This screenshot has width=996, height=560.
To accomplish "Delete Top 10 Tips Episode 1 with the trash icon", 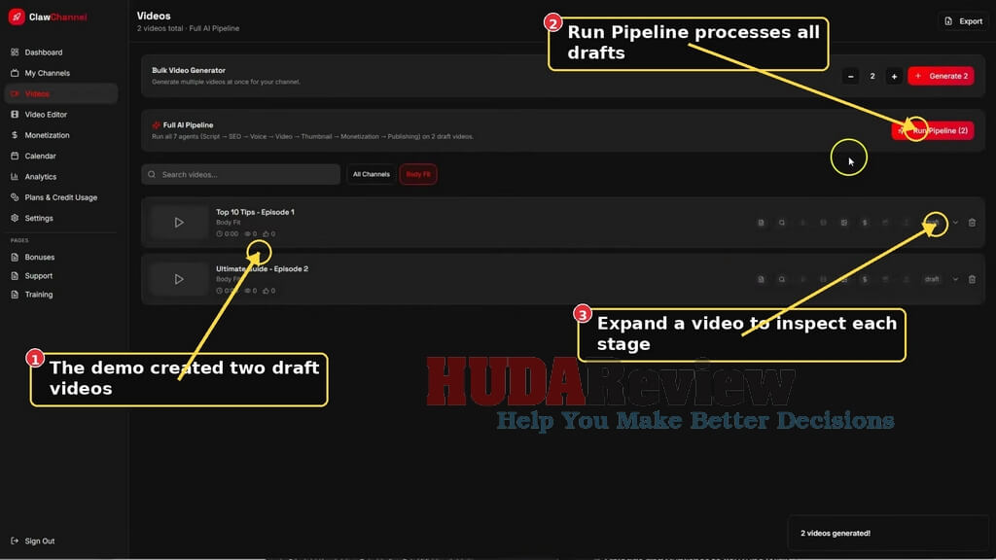I will (972, 223).
